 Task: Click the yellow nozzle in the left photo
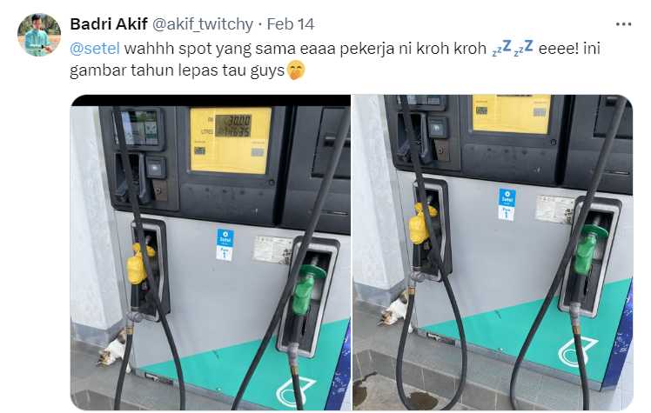139,263
